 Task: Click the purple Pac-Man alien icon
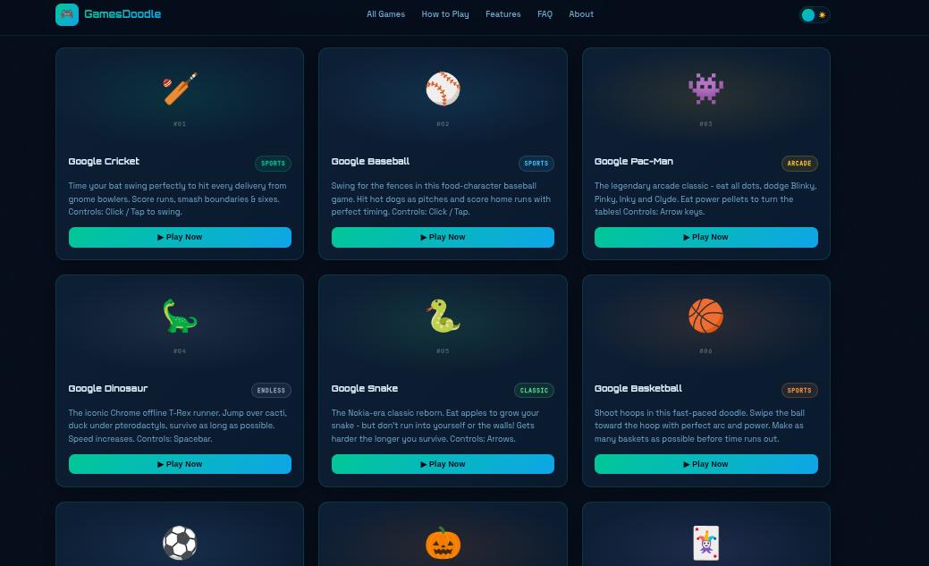[705, 89]
